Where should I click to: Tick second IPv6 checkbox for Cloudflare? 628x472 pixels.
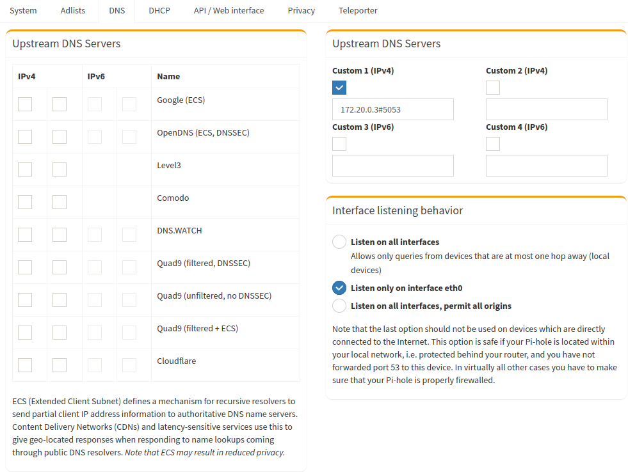coord(129,365)
